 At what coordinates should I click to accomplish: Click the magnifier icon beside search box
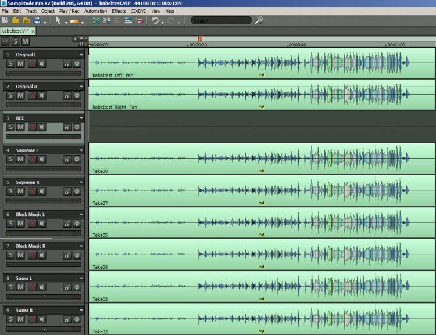(x=259, y=20)
